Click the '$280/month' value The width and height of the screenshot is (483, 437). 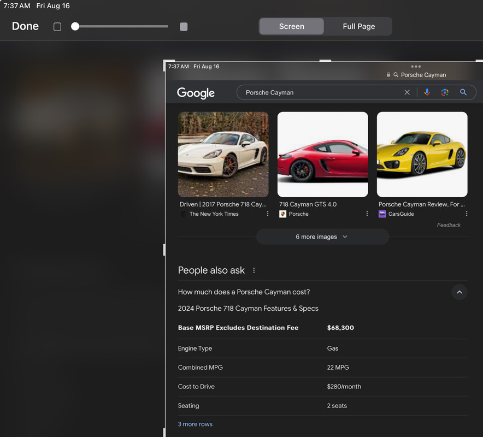pos(344,387)
